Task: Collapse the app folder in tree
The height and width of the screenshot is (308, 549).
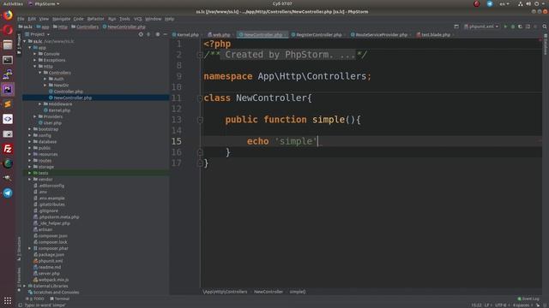Action: pyautogui.click(x=30, y=48)
